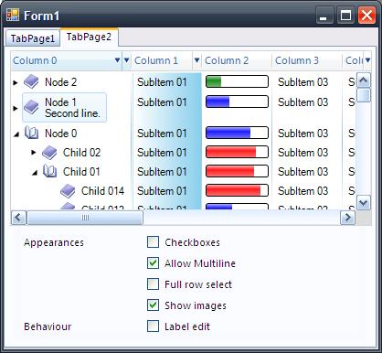Click SubItem 03 in the Child 02 row

click(302, 153)
